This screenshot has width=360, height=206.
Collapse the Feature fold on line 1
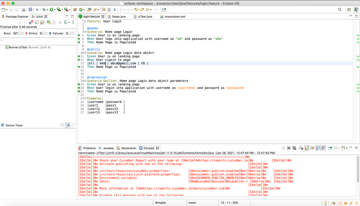(x=85, y=22)
